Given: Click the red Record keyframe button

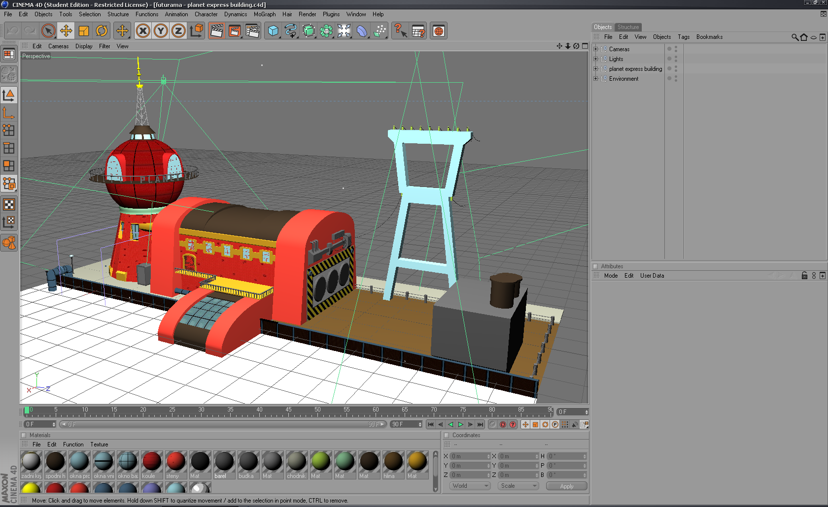Looking at the screenshot, I should (x=503, y=424).
